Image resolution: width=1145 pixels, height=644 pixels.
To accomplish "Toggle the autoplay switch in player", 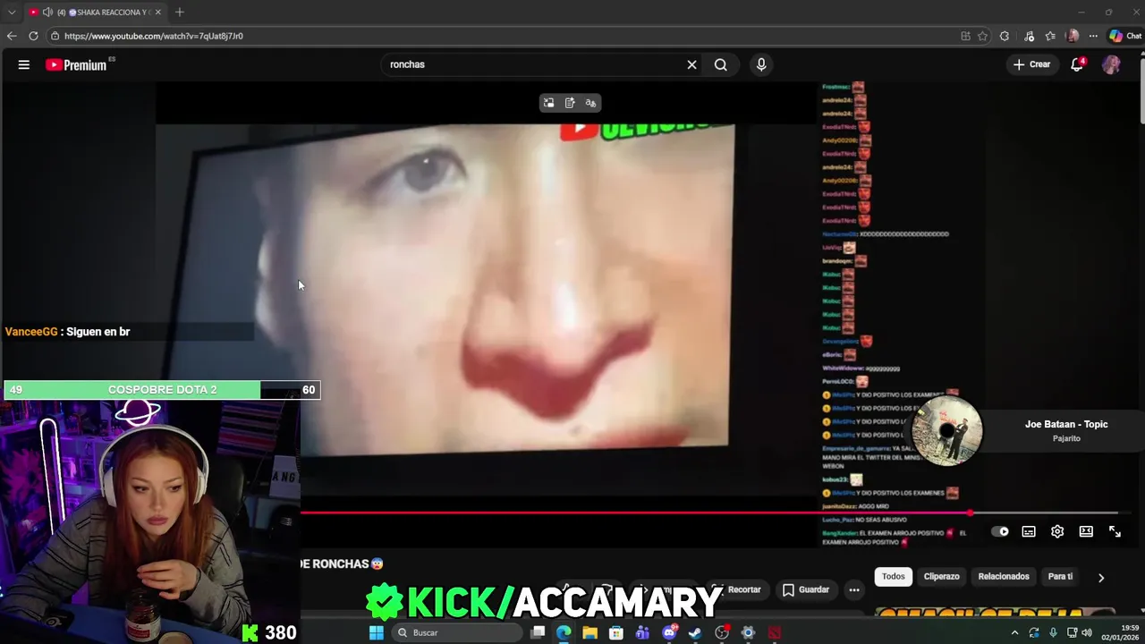I will point(1000,531).
